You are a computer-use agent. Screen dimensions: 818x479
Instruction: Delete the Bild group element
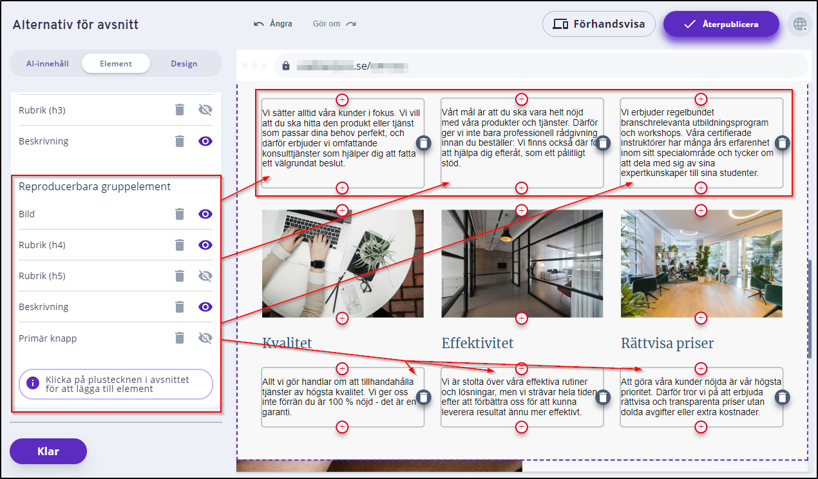(180, 214)
